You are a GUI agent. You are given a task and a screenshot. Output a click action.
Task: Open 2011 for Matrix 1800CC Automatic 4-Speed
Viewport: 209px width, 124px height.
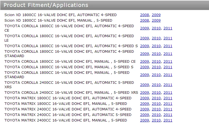(x=168, y=98)
